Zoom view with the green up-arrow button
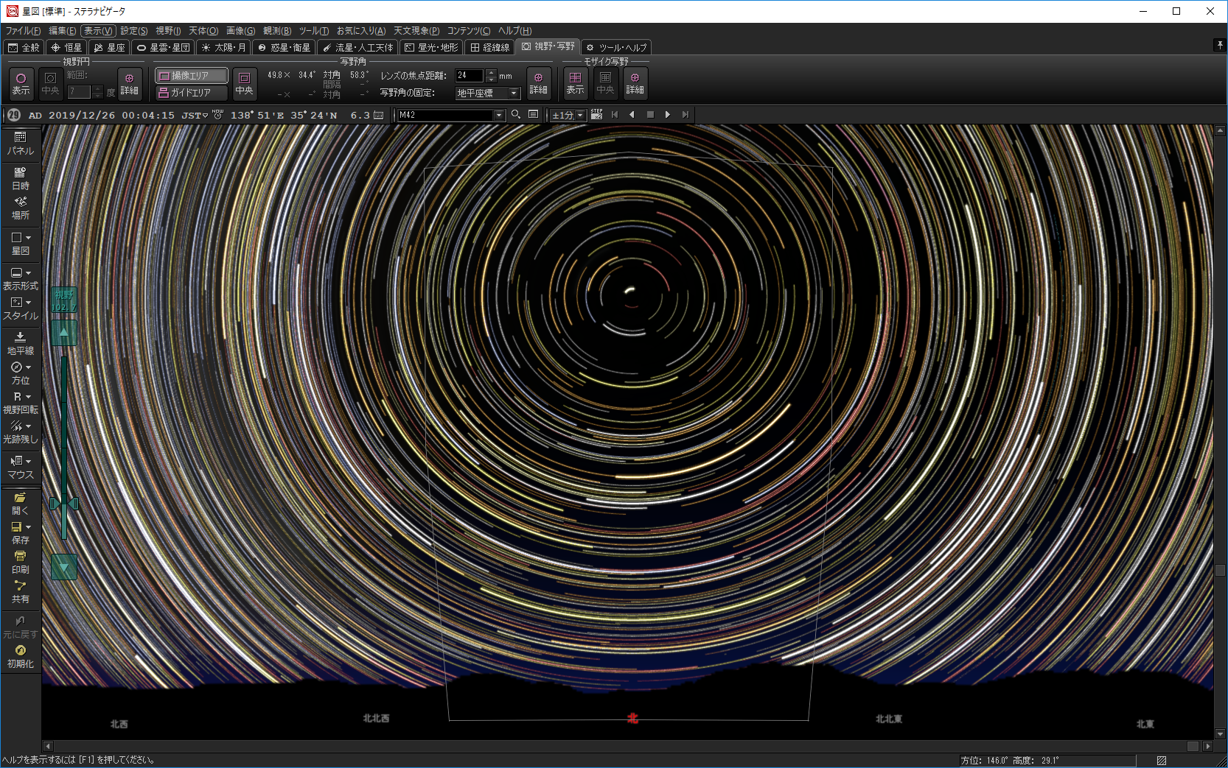 (64, 333)
